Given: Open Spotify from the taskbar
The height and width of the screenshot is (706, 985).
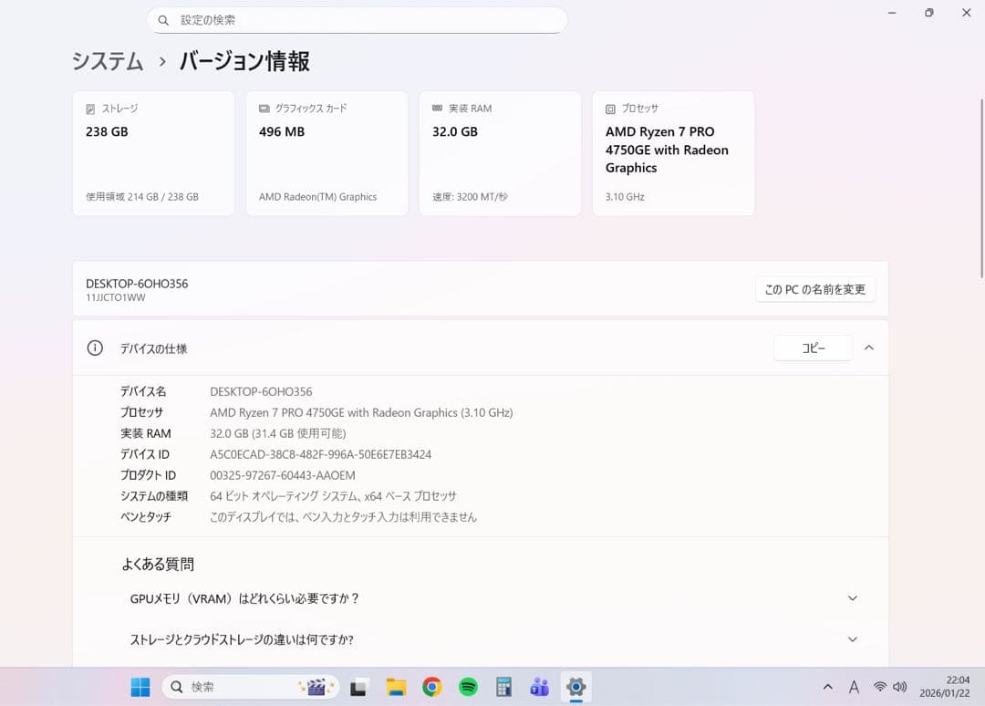Looking at the screenshot, I should pos(468,686).
